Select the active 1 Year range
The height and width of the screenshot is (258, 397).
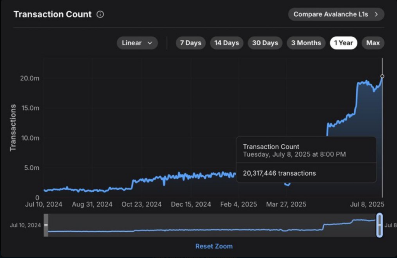tap(343, 43)
